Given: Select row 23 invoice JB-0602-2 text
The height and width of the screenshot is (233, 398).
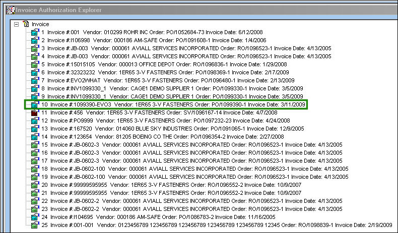Looking at the screenshot, I should tap(192, 209).
